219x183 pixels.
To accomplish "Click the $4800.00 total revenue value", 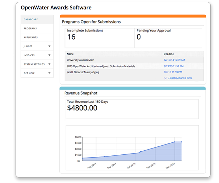I will click(x=82, y=108).
